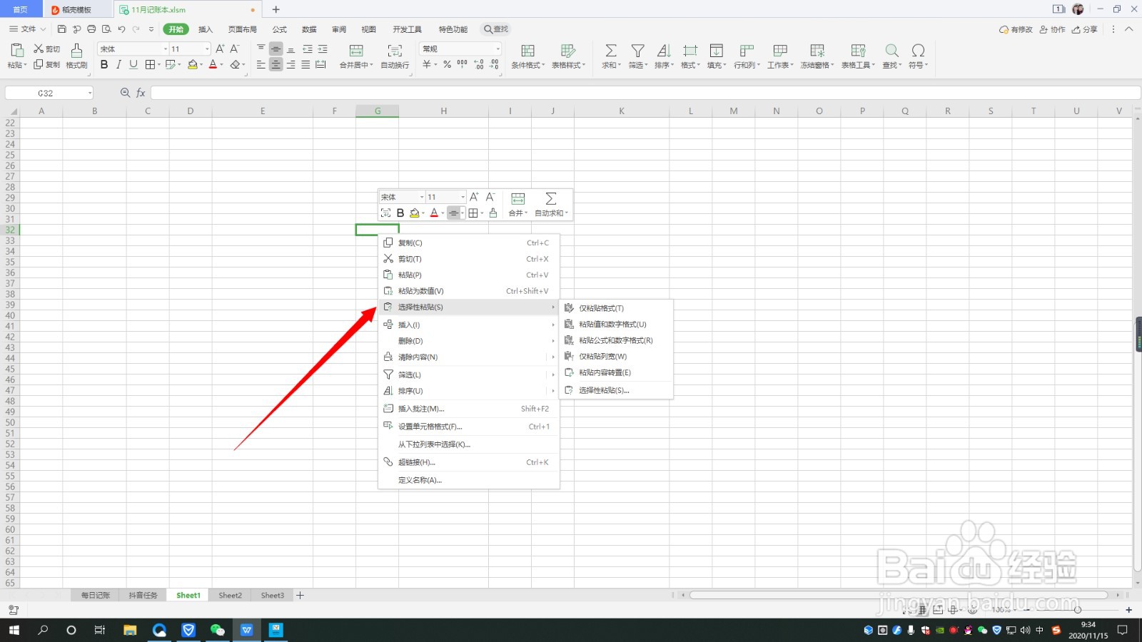Image resolution: width=1142 pixels, height=642 pixels.
Task: Click the insert function fx icon
Action: pos(141,93)
